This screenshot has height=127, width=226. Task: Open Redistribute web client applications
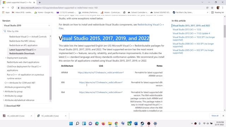[23, 62]
